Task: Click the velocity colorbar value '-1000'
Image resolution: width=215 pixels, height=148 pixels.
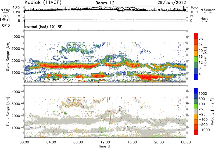Action: [204, 130]
